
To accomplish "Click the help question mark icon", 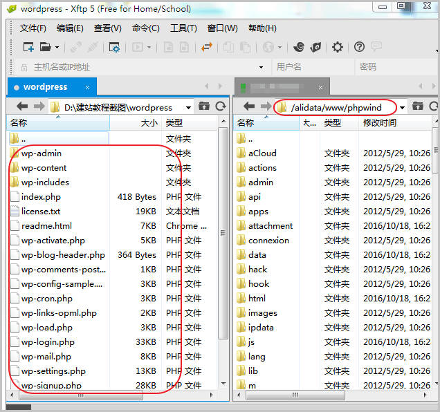I will (359, 47).
